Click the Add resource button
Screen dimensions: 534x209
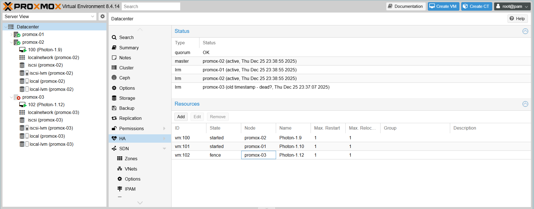(x=181, y=117)
